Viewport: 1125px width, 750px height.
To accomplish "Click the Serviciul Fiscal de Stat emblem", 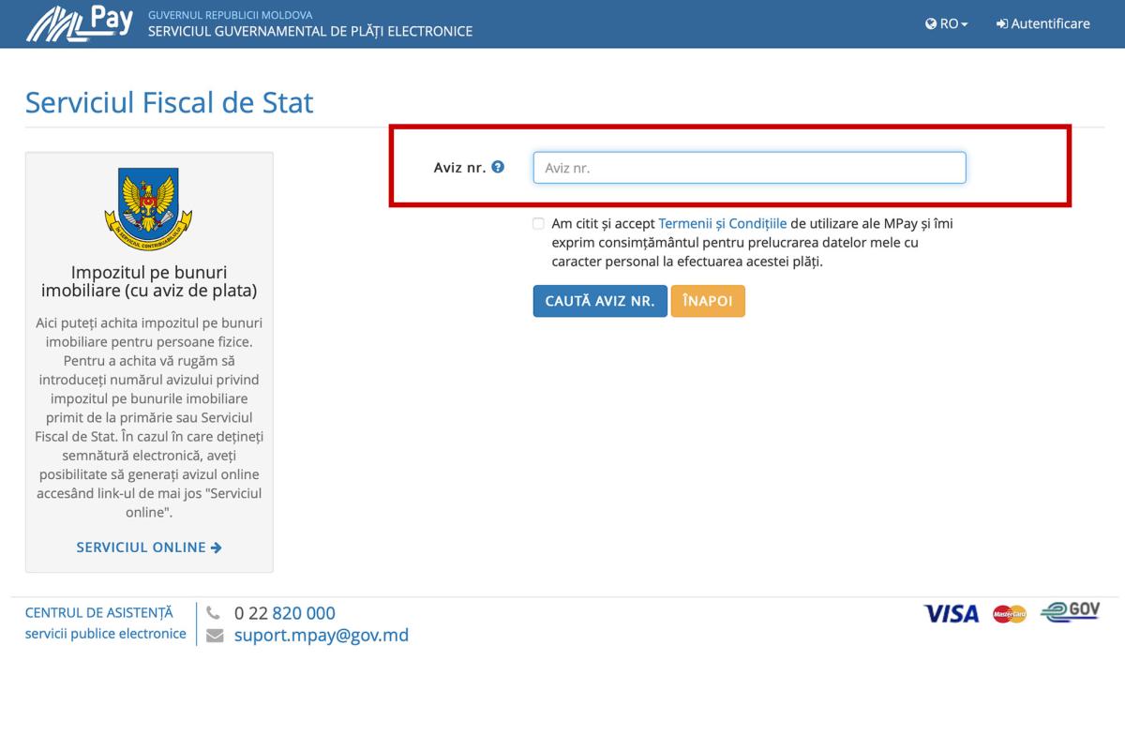I will (x=149, y=209).
